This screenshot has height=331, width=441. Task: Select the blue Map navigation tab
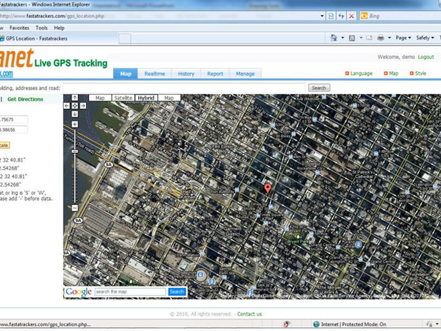tap(125, 73)
